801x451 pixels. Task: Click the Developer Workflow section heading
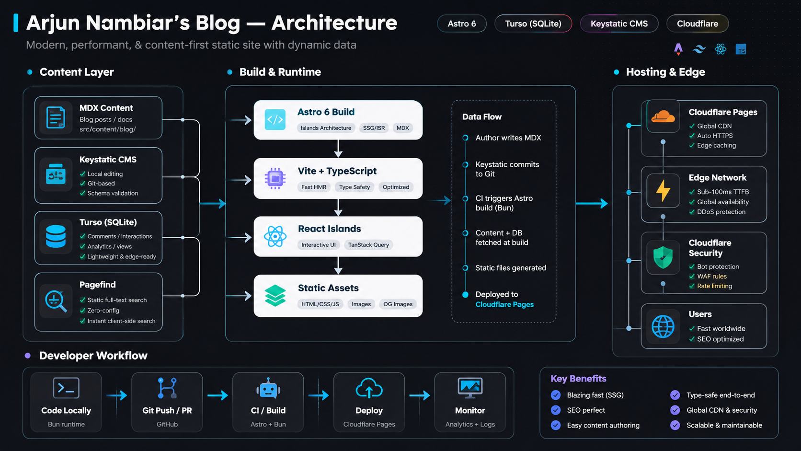(93, 356)
